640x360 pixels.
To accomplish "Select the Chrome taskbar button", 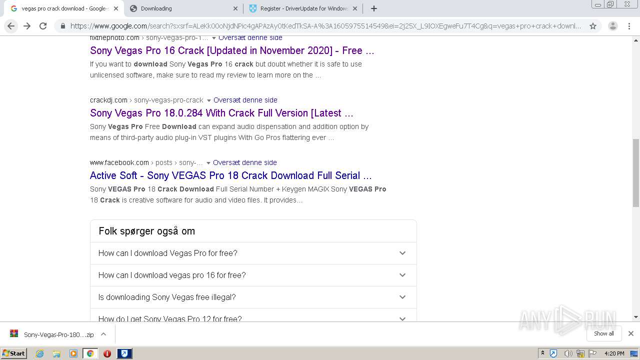I will click(90, 353).
